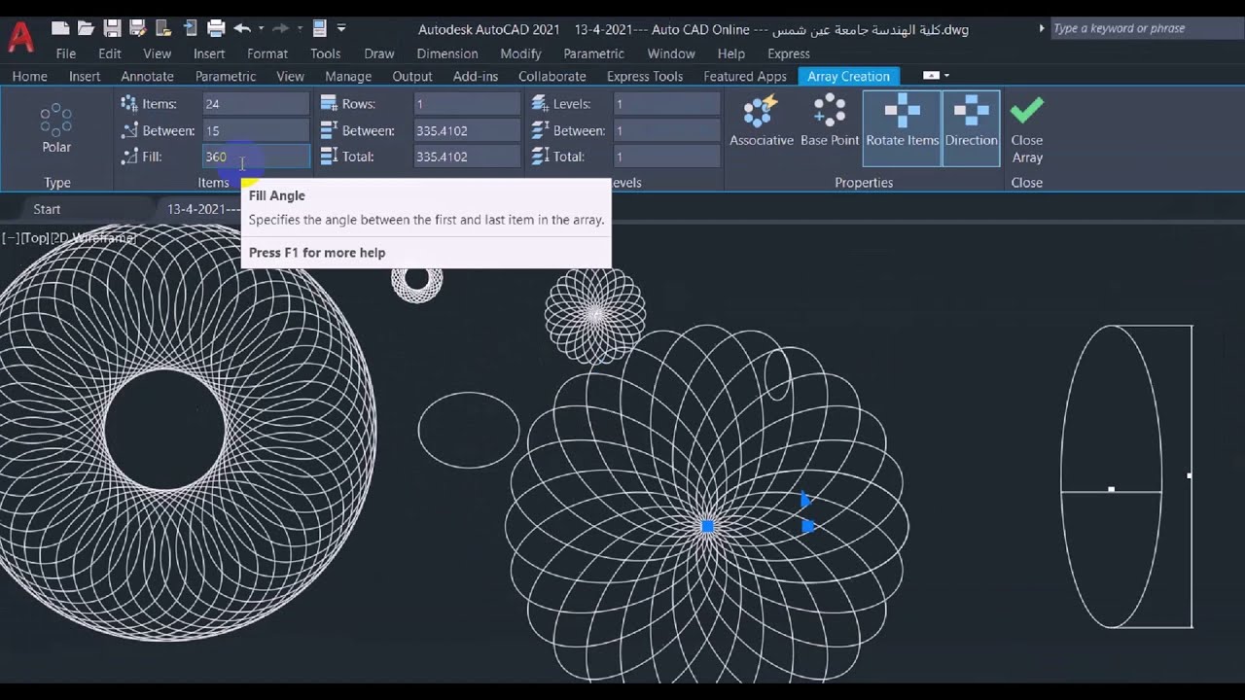Open the Draw menu

(379, 53)
